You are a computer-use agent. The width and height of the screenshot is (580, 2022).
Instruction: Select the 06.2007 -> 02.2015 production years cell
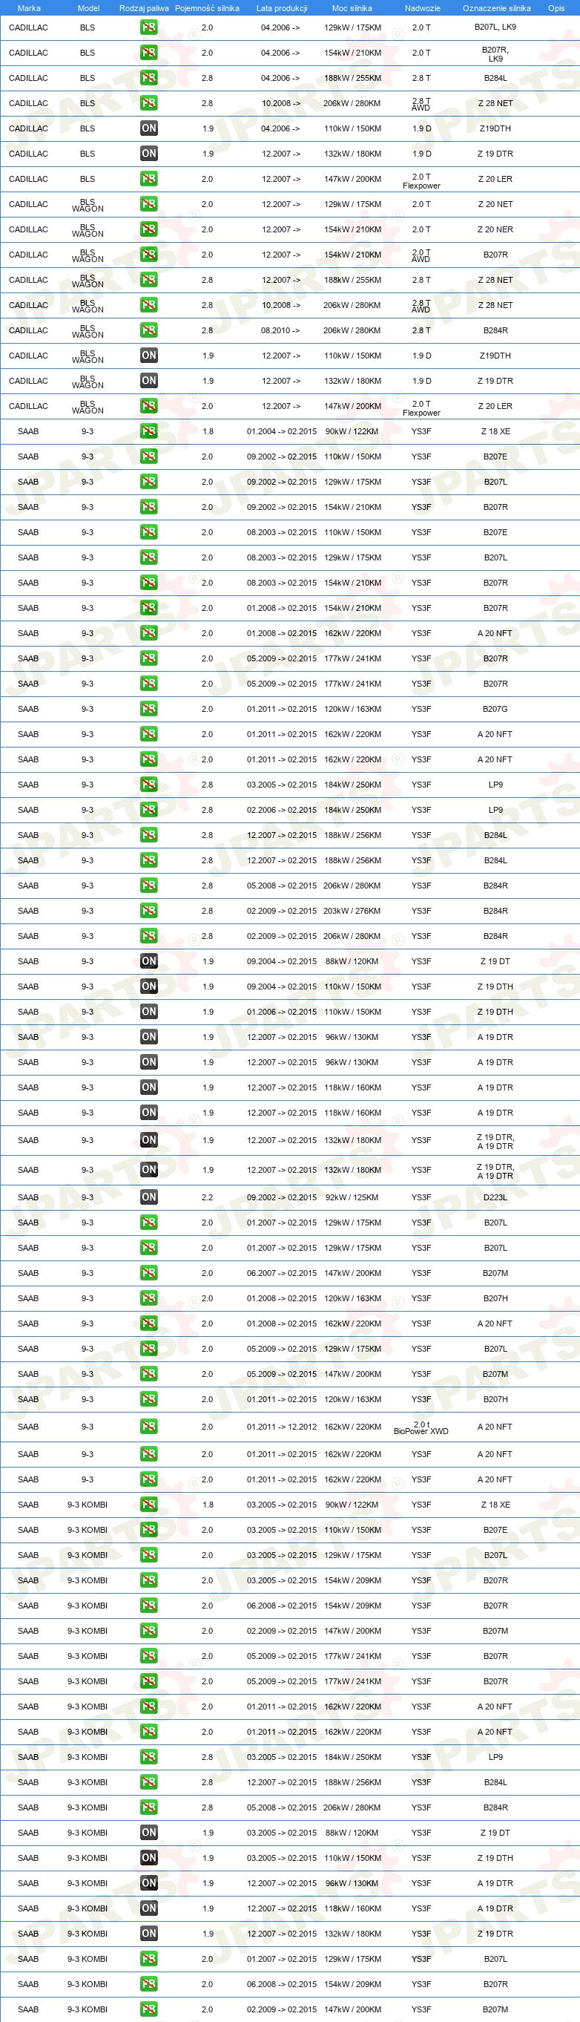pyautogui.click(x=281, y=1273)
